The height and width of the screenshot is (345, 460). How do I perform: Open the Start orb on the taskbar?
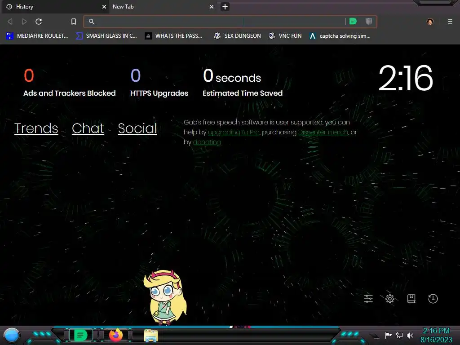(12, 336)
